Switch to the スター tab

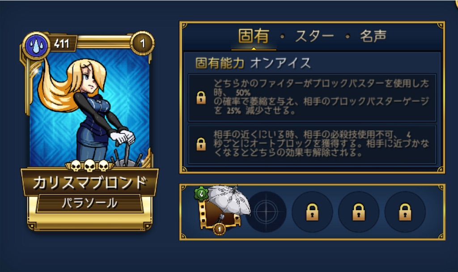(314, 37)
